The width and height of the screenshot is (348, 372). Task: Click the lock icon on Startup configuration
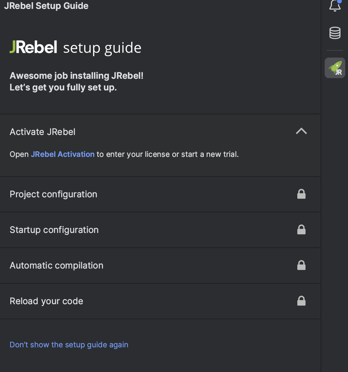coord(301,230)
